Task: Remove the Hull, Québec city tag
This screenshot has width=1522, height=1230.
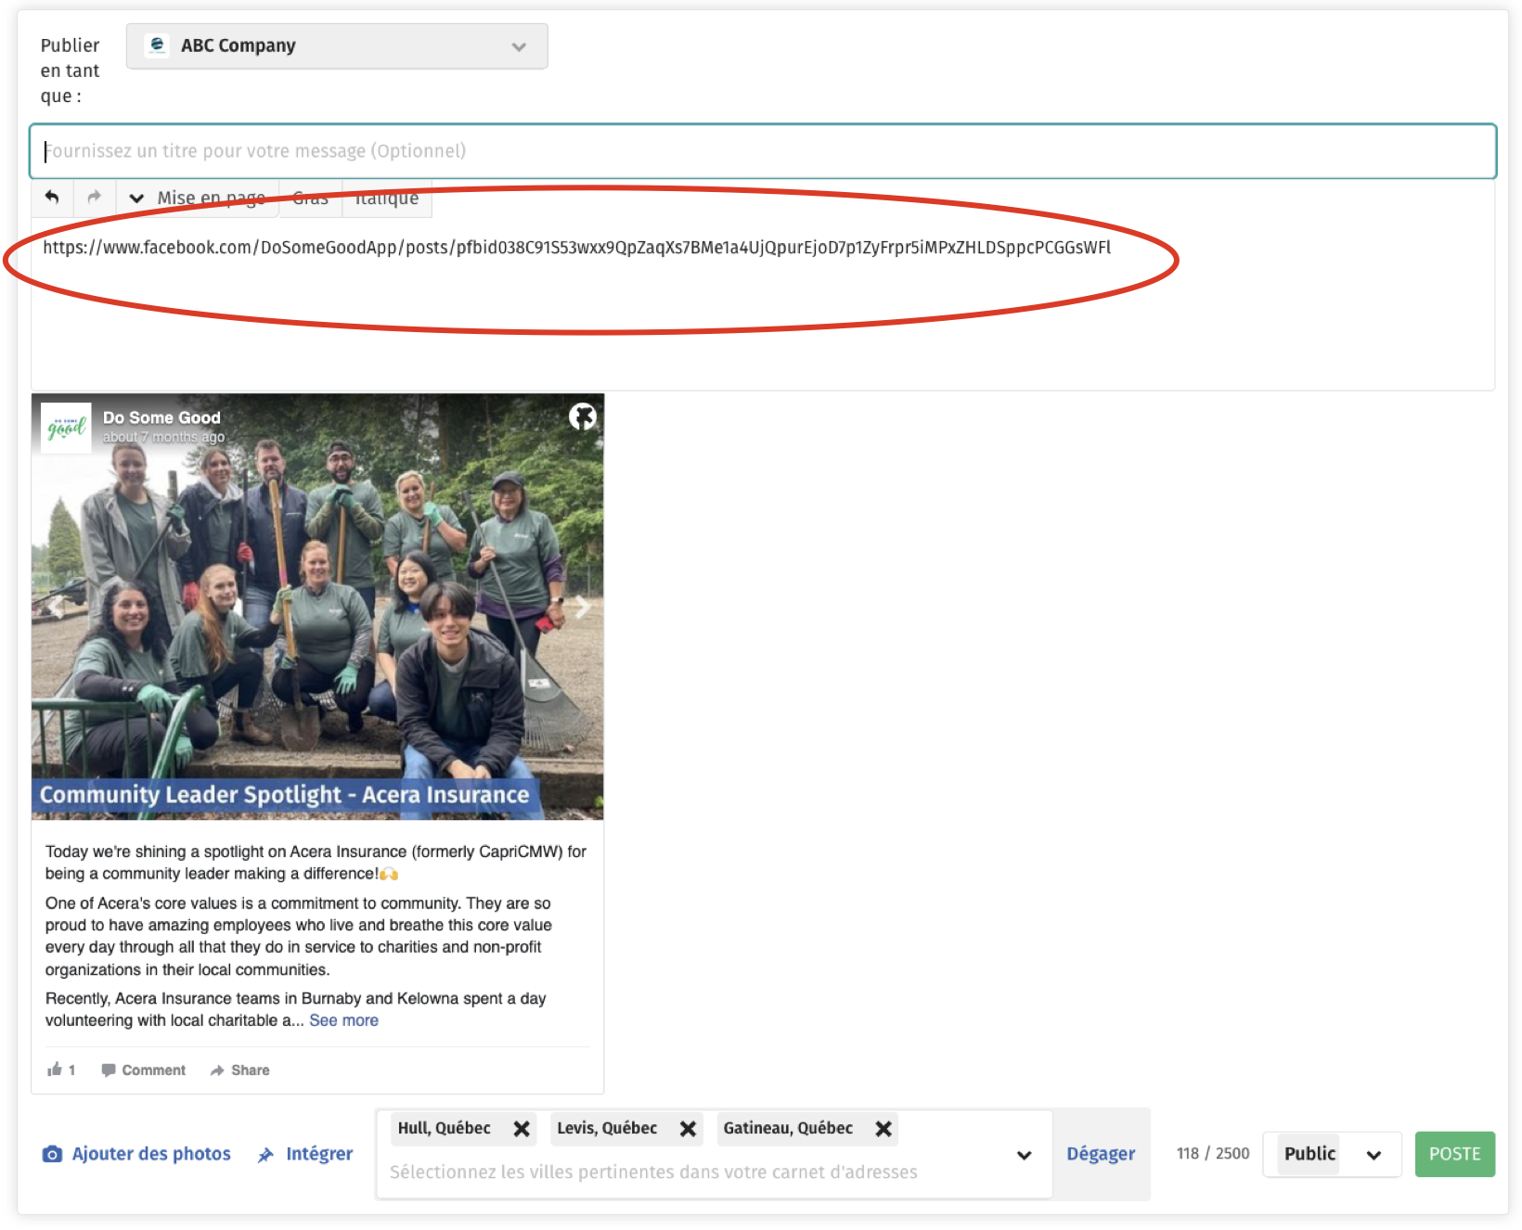Action: (522, 1129)
